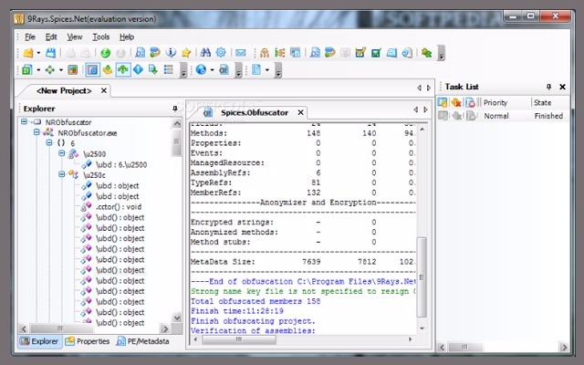Pin the Explorer panel
Screen dimensions: 584x365
click(175, 109)
